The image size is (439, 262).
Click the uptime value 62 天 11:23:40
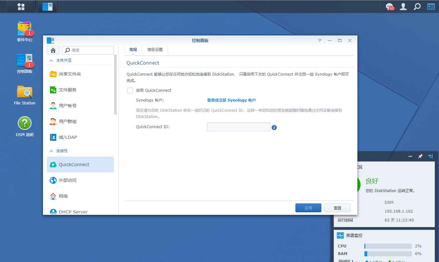[x=399, y=220]
